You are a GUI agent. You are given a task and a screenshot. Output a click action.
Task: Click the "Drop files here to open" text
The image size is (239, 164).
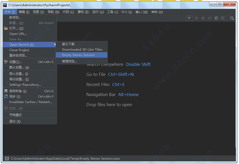109,105
